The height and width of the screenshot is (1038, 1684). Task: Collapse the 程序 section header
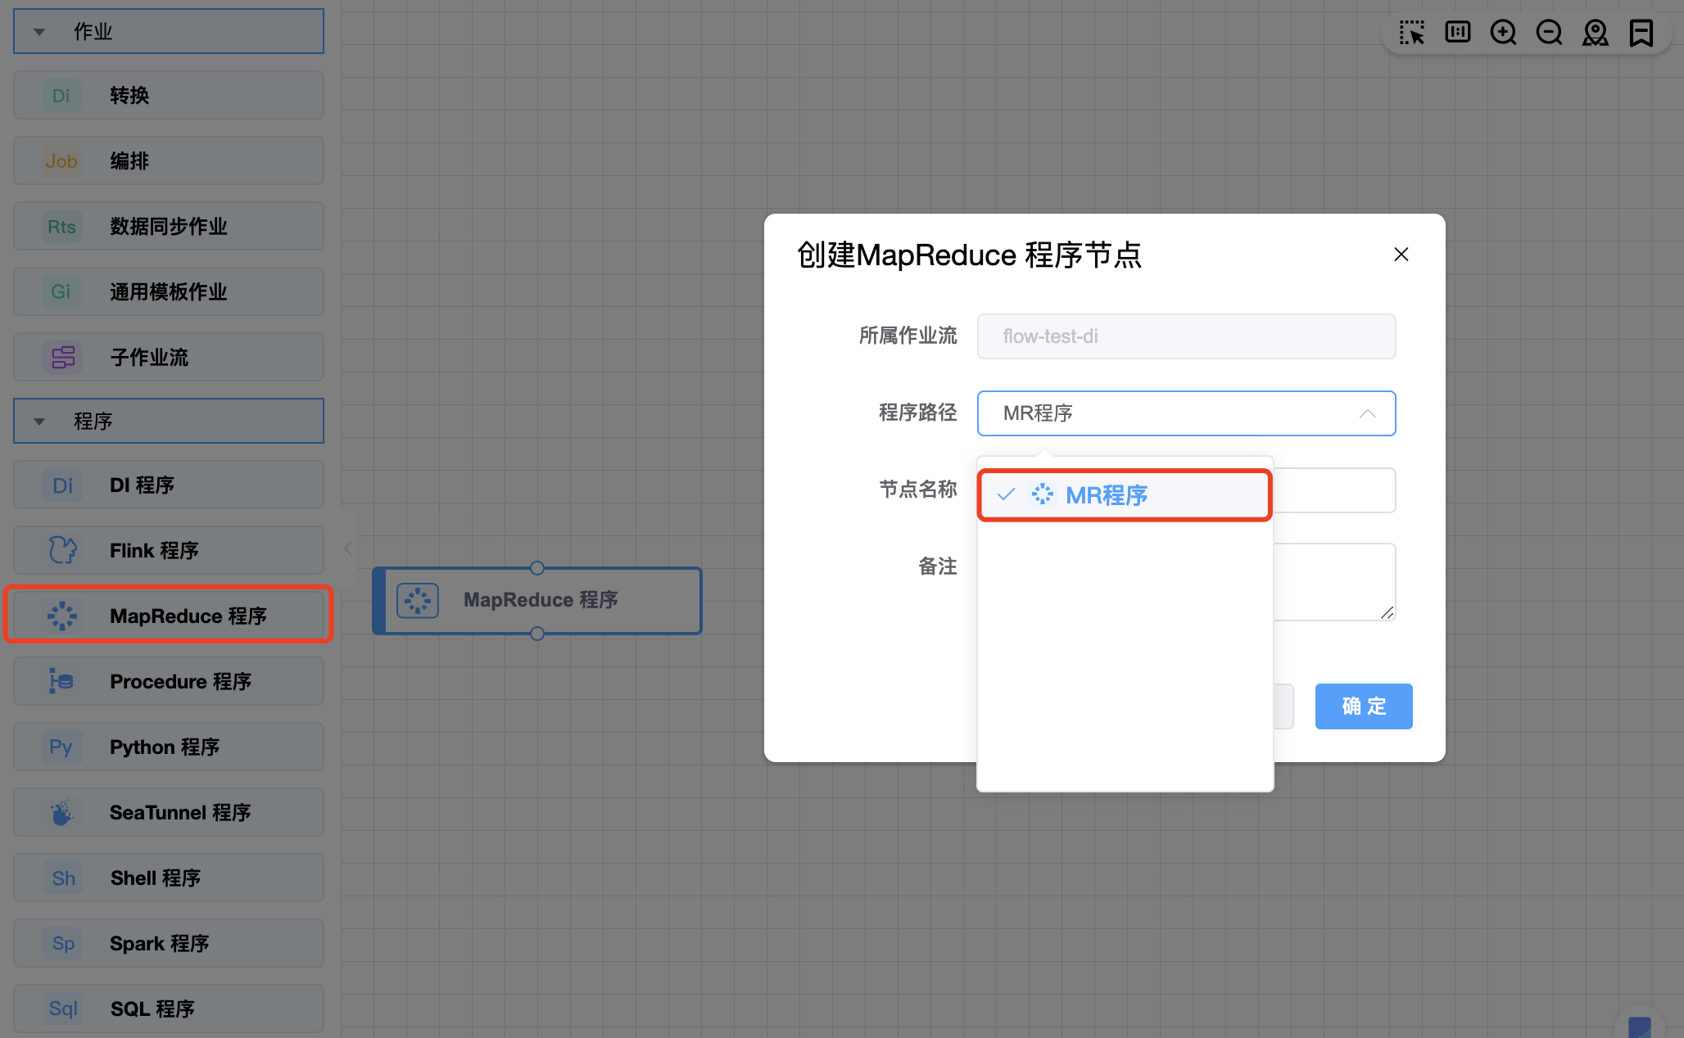39,422
